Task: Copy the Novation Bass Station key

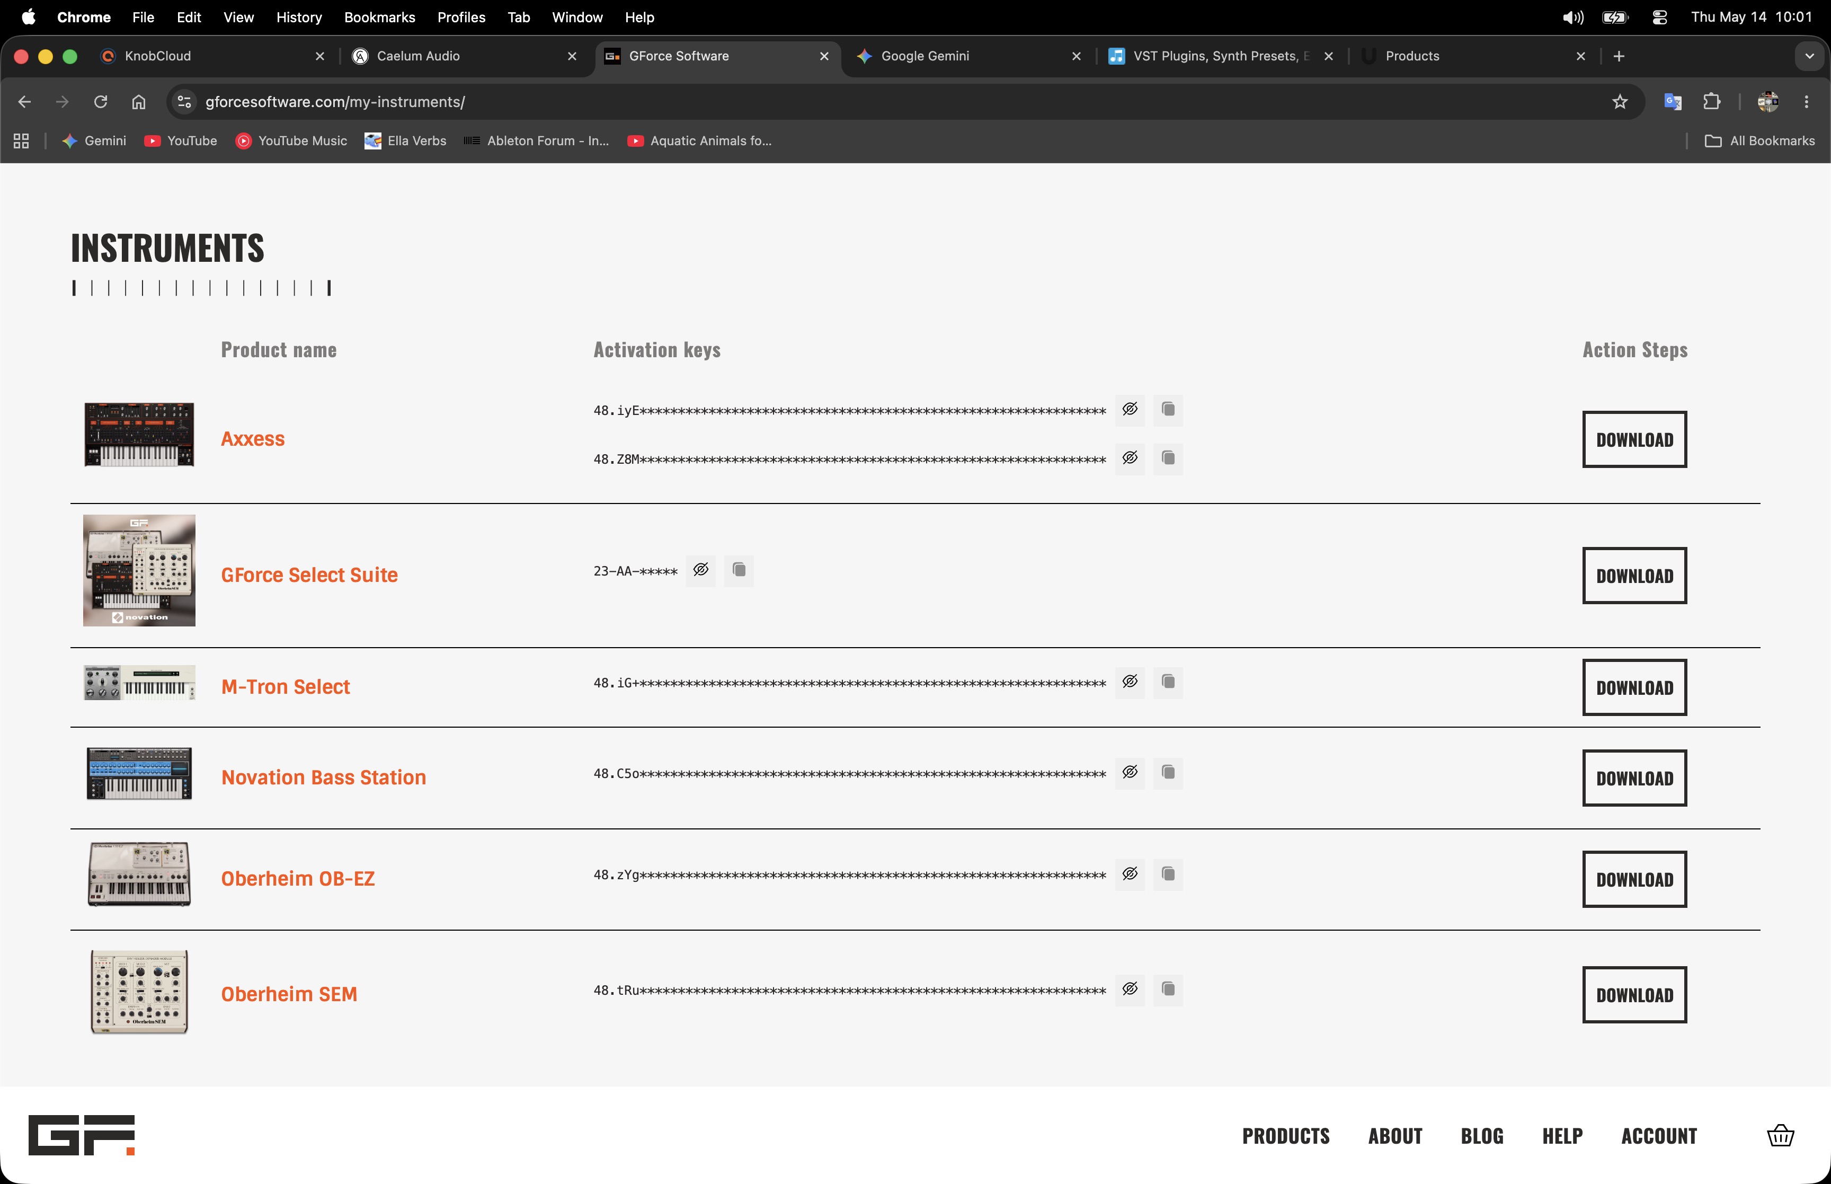Action: (1168, 773)
